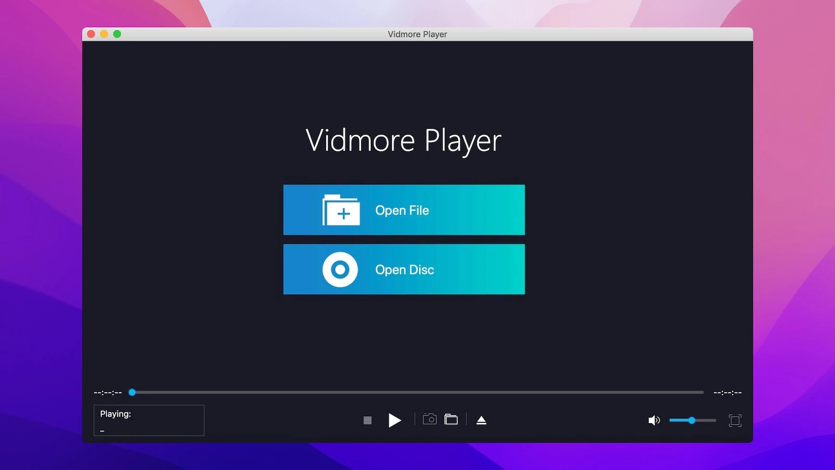Click the folder-plus icon on Open File
Screen dimensions: 835x470
click(x=342, y=210)
